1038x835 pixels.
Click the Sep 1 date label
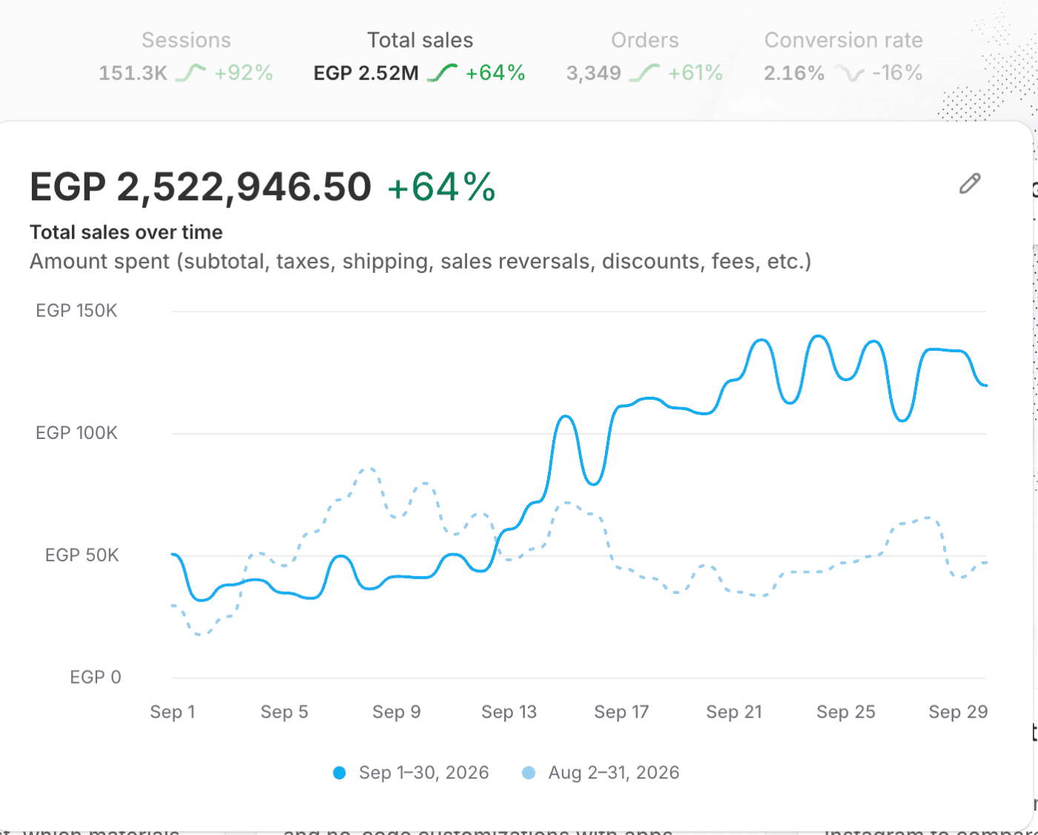click(x=173, y=712)
